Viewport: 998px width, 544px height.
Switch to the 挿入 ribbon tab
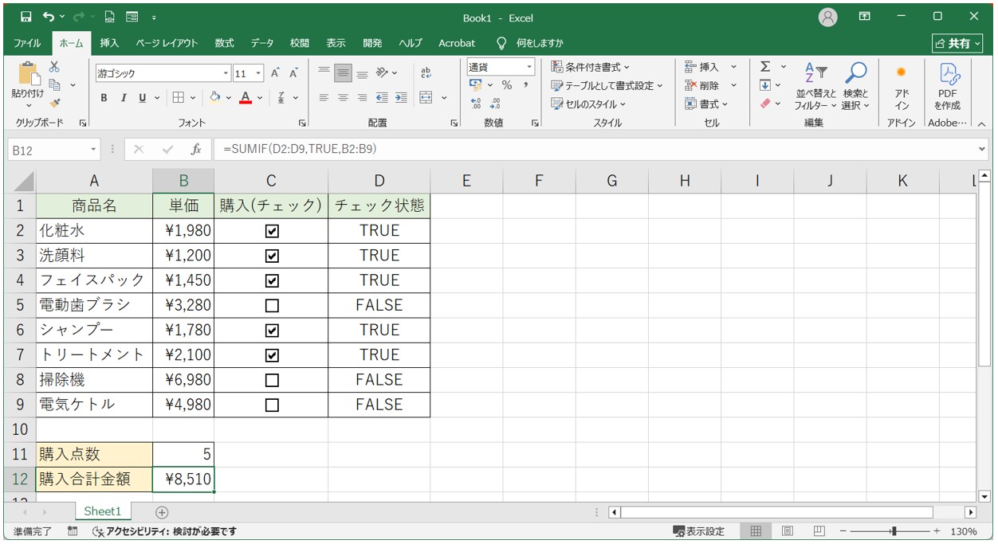click(109, 43)
